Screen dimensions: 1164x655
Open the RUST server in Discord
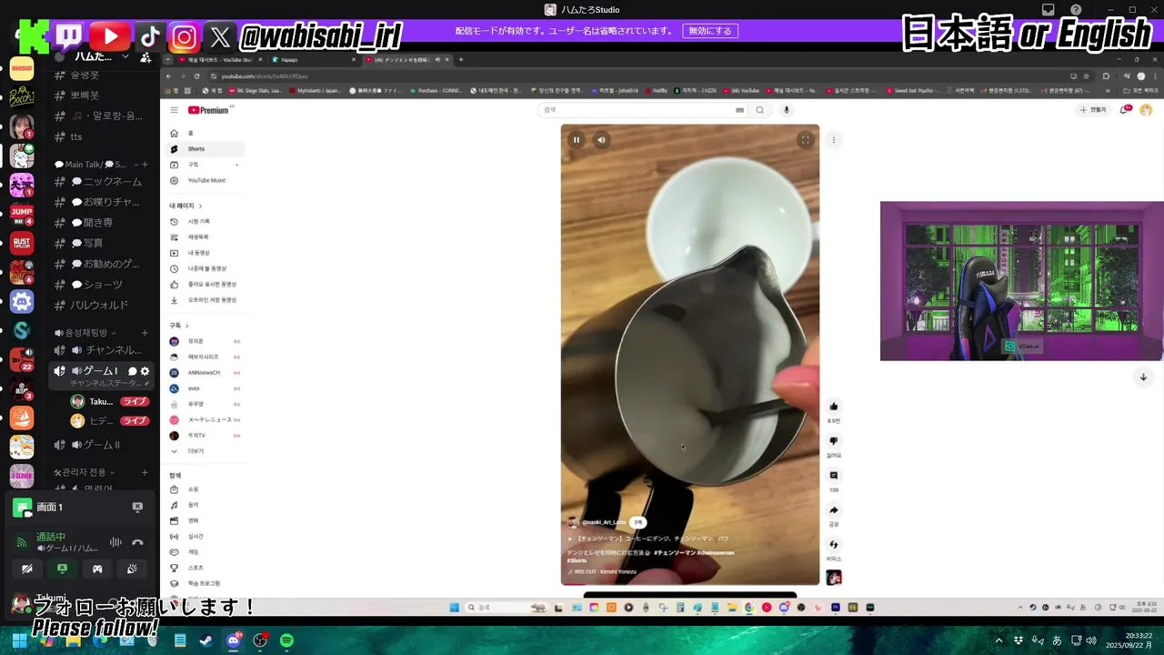22,243
